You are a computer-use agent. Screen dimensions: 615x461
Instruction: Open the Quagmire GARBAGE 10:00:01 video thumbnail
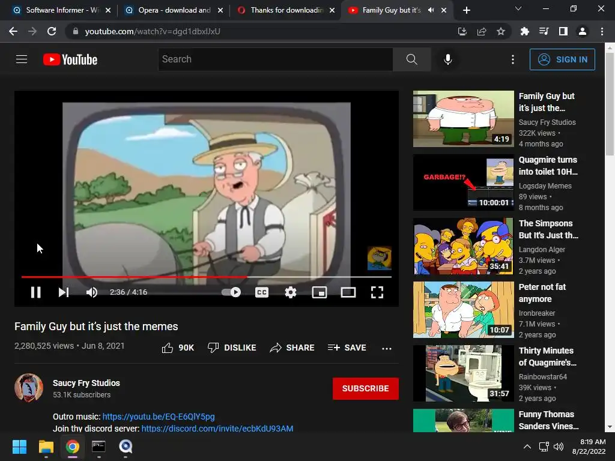[x=463, y=182]
